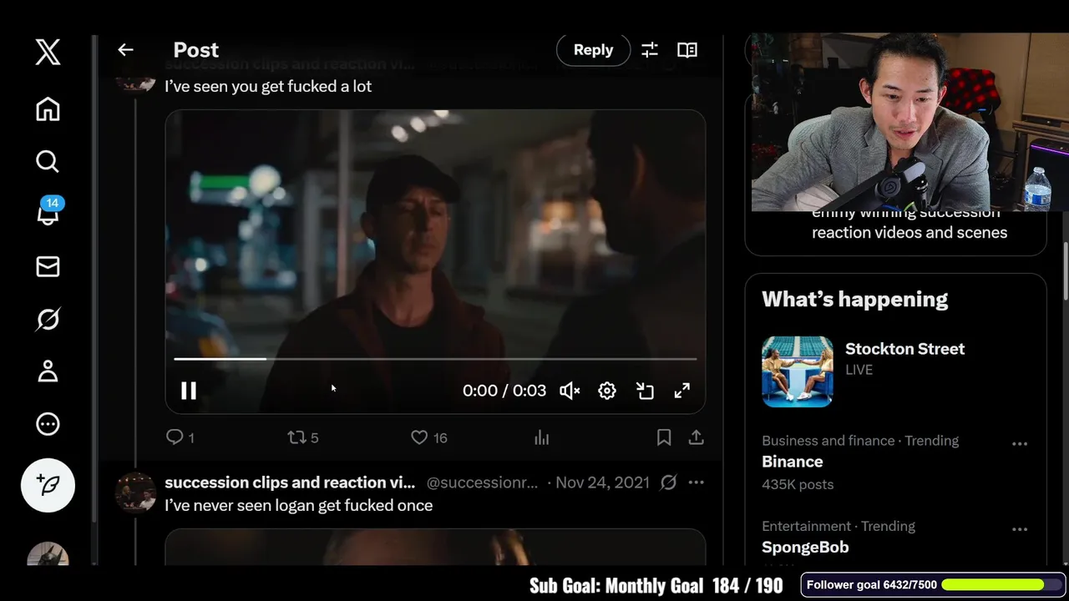Click the 0:00 / 0:03 video time
This screenshot has height=601, width=1069.
pyautogui.click(x=504, y=391)
